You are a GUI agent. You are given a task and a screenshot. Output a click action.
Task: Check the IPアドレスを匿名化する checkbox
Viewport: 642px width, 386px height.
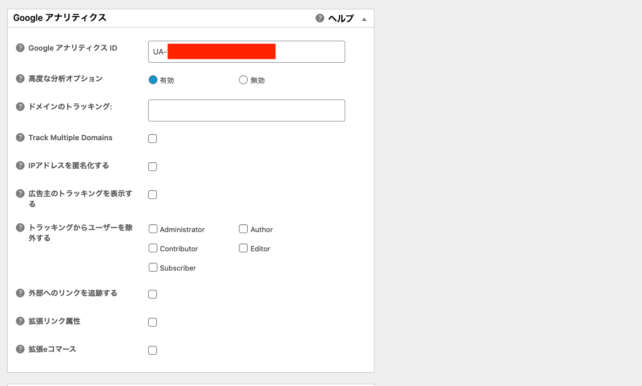pyautogui.click(x=153, y=167)
